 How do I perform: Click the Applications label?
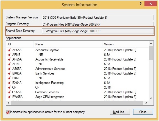13,38
